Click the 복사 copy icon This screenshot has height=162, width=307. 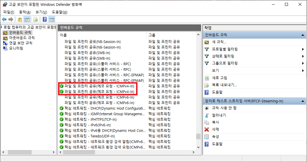pos(206,123)
